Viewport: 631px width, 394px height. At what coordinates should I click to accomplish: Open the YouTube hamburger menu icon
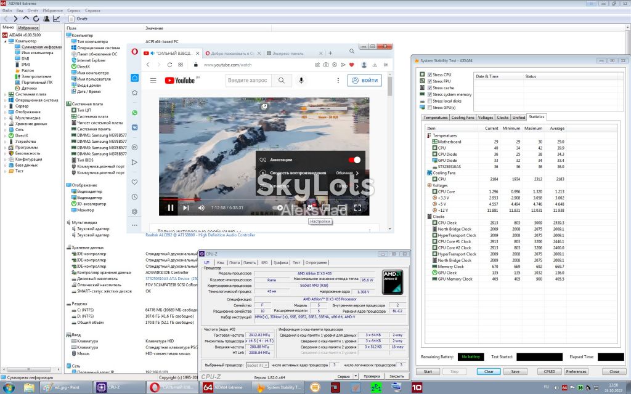click(153, 81)
